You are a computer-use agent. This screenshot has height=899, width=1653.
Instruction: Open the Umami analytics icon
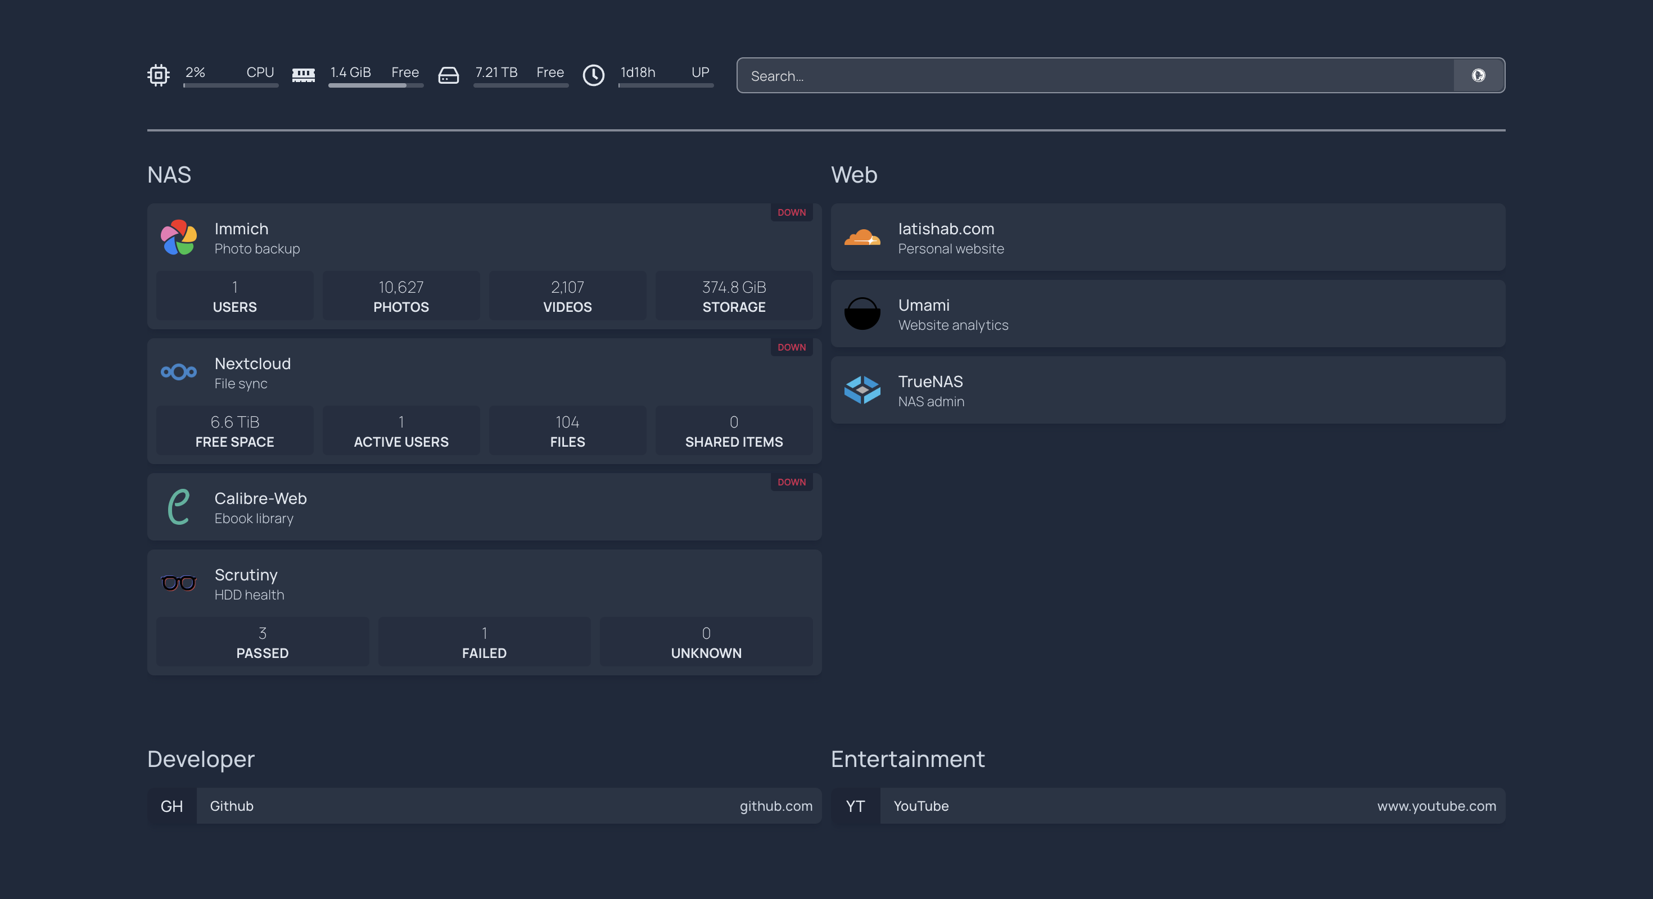coord(863,314)
